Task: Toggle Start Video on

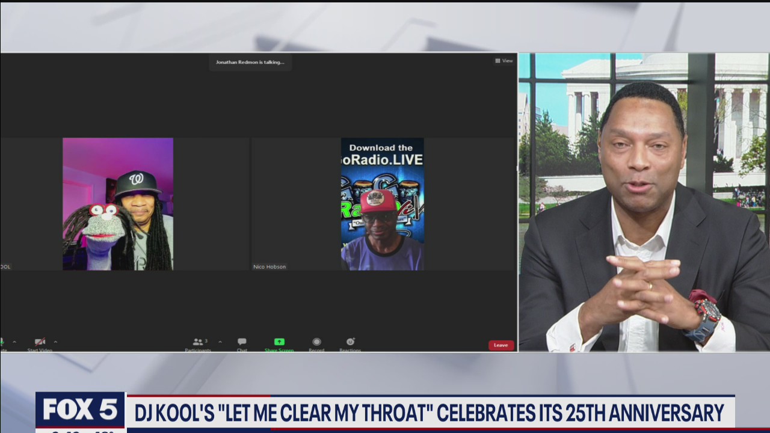Action: pyautogui.click(x=38, y=343)
